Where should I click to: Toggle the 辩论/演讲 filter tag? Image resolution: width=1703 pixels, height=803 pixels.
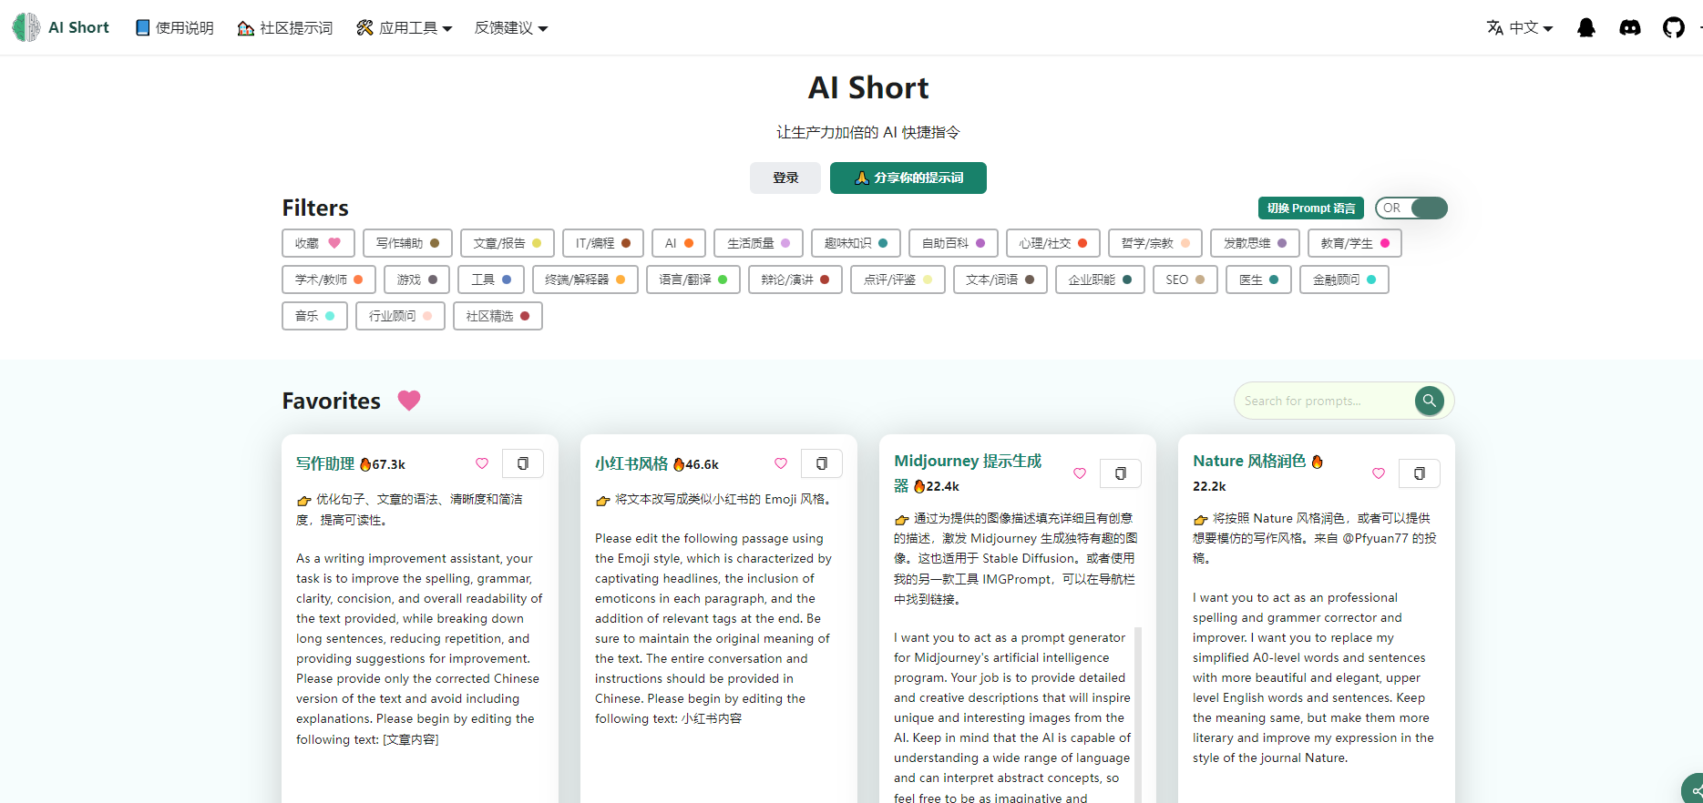pos(795,280)
